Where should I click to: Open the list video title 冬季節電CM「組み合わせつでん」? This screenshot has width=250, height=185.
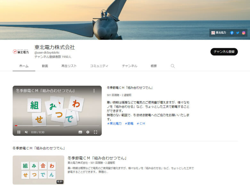coord(97,158)
